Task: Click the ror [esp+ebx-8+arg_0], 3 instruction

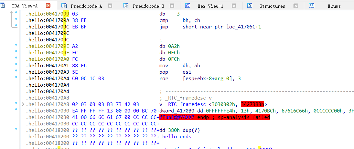Action: [x=200, y=79]
